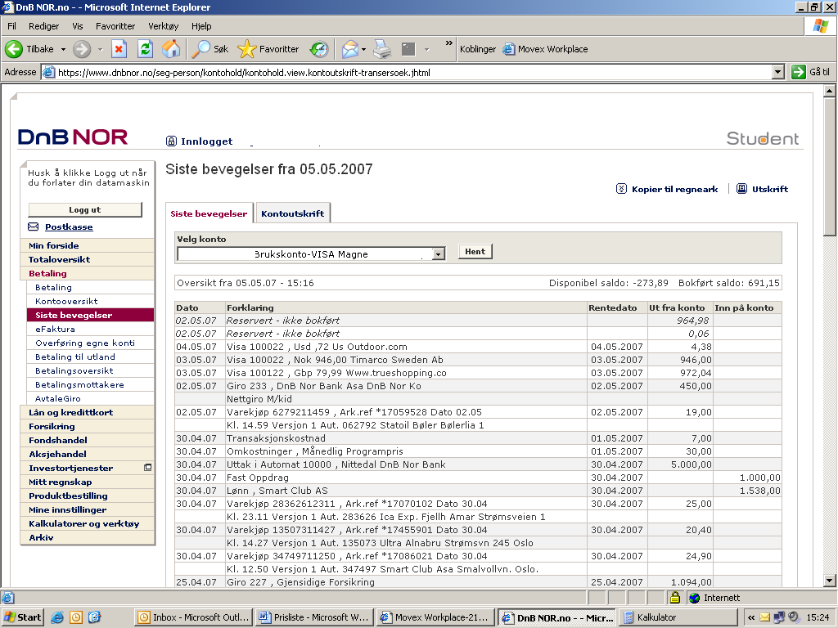Open the Velg konto dropdown arrow

click(x=439, y=254)
